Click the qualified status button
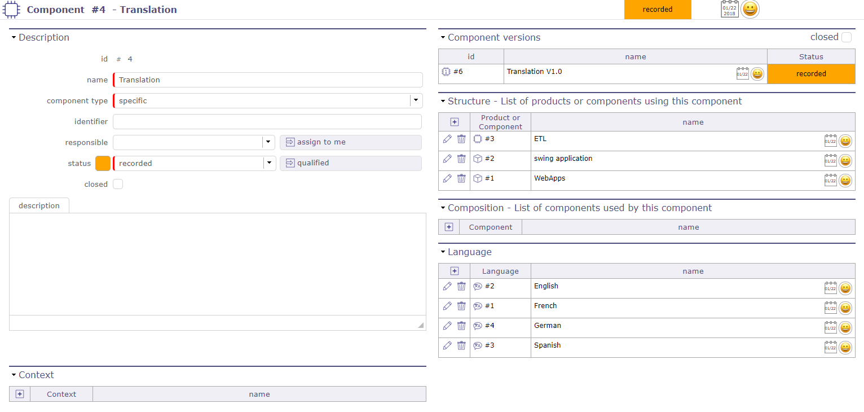The height and width of the screenshot is (412, 864). tap(350, 163)
